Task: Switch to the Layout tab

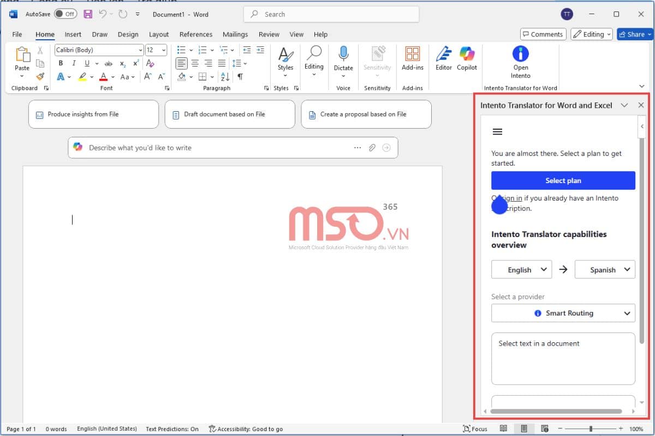Action: pyautogui.click(x=159, y=34)
